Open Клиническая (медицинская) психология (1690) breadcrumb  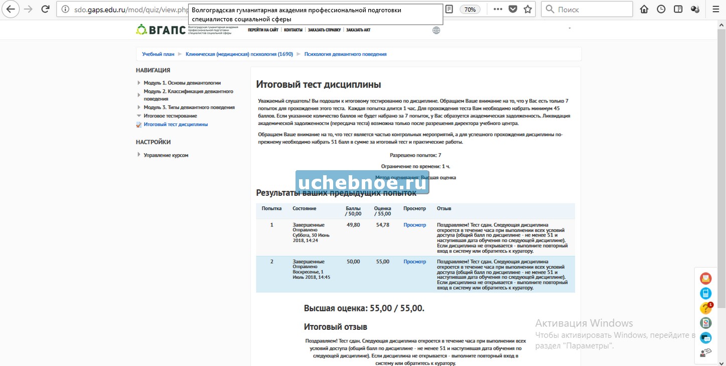pos(239,54)
